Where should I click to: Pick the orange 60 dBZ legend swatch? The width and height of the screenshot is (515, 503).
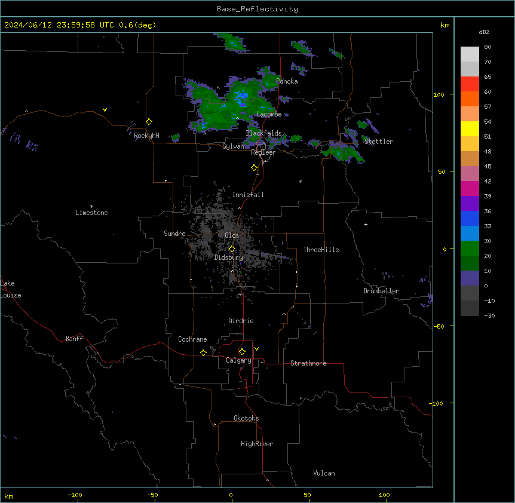470,99
